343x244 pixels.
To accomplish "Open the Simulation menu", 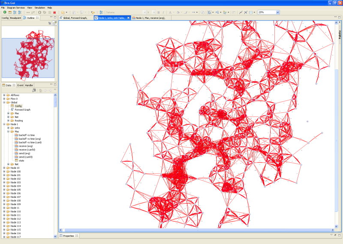I will 39,8.
